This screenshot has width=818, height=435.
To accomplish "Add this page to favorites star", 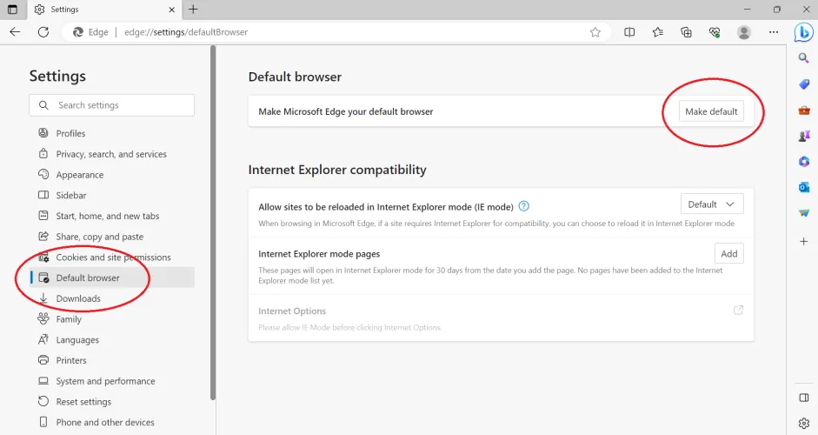I will [595, 32].
